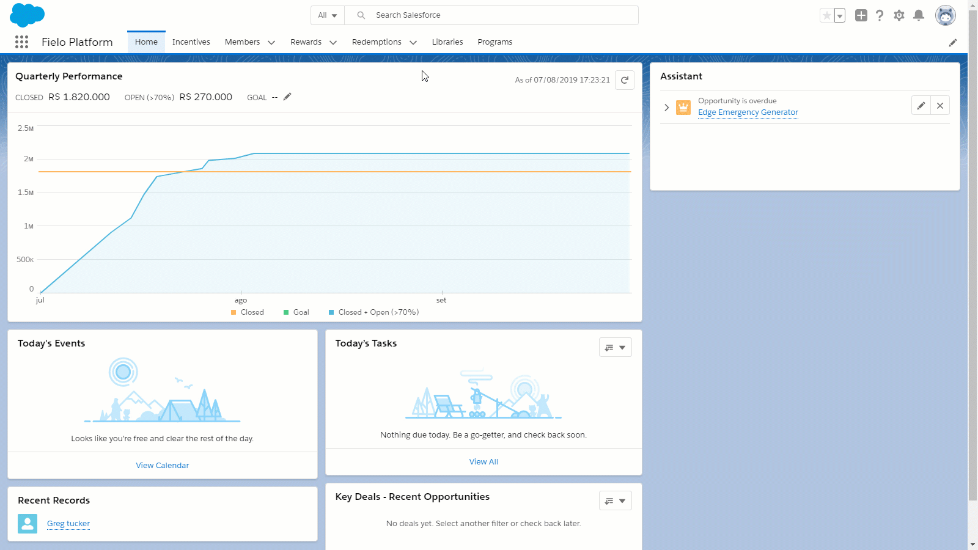Click View All tasks link
978x550 pixels.
pyautogui.click(x=483, y=462)
